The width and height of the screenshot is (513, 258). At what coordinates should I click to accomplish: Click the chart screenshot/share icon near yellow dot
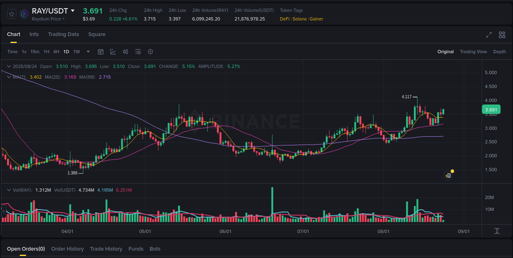click(448, 175)
